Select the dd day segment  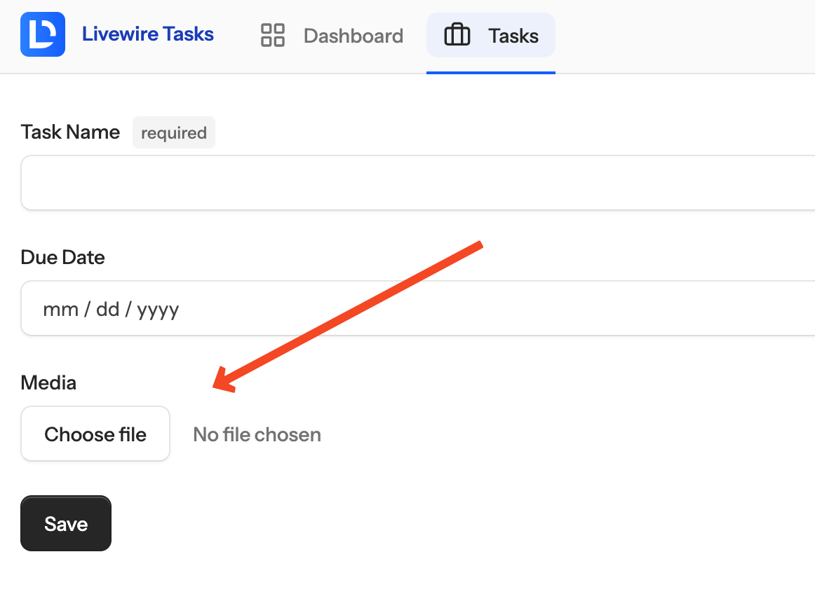tap(107, 310)
